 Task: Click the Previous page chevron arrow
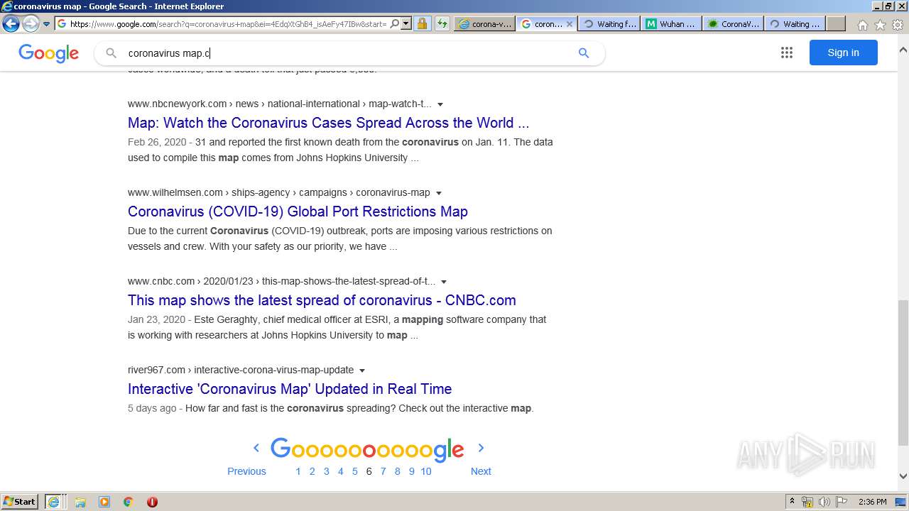point(256,448)
